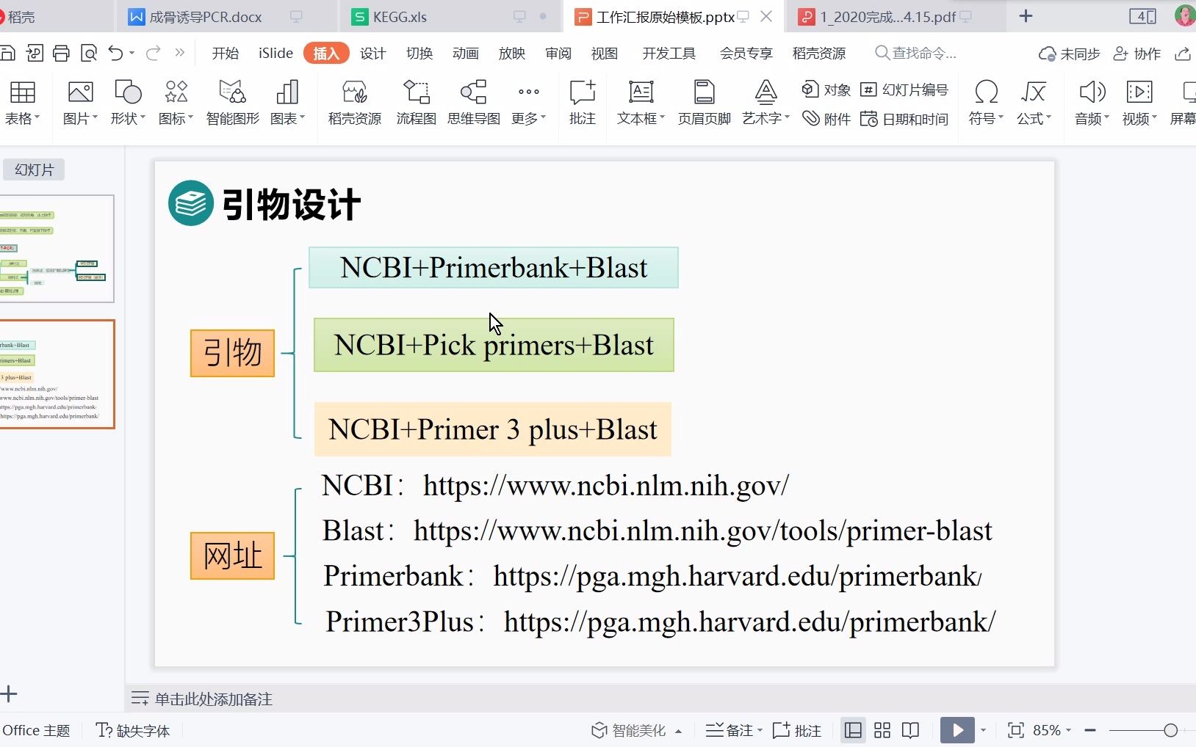
Task: Click the Print Preview icon
Action: tap(89, 53)
